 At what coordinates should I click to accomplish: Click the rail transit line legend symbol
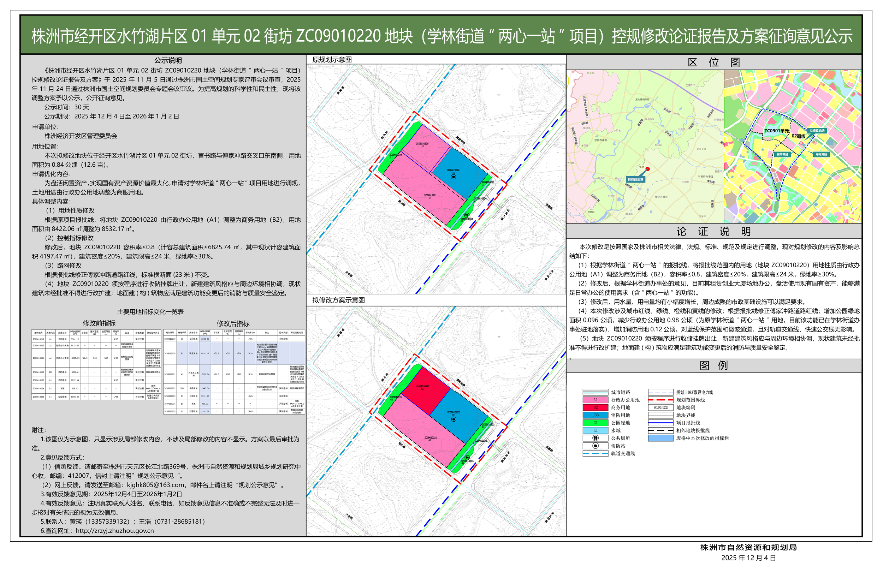[595, 453]
